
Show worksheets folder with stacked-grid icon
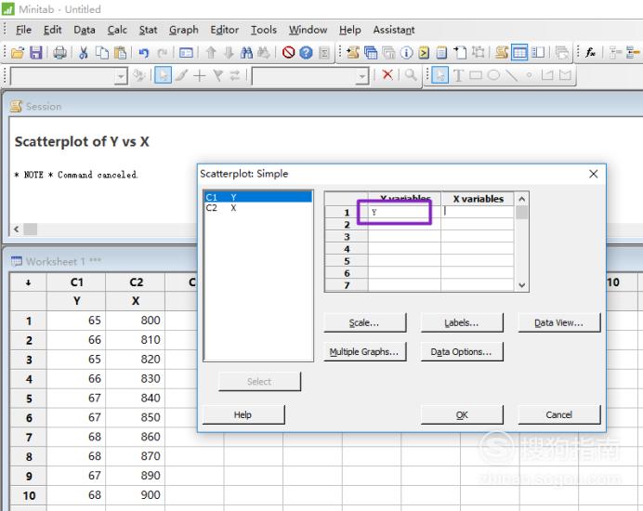click(x=371, y=53)
